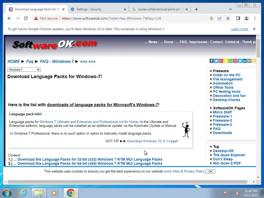The width and height of the screenshot is (264, 198).
Task: Share via WhatsApp icon
Action: coord(230,61)
